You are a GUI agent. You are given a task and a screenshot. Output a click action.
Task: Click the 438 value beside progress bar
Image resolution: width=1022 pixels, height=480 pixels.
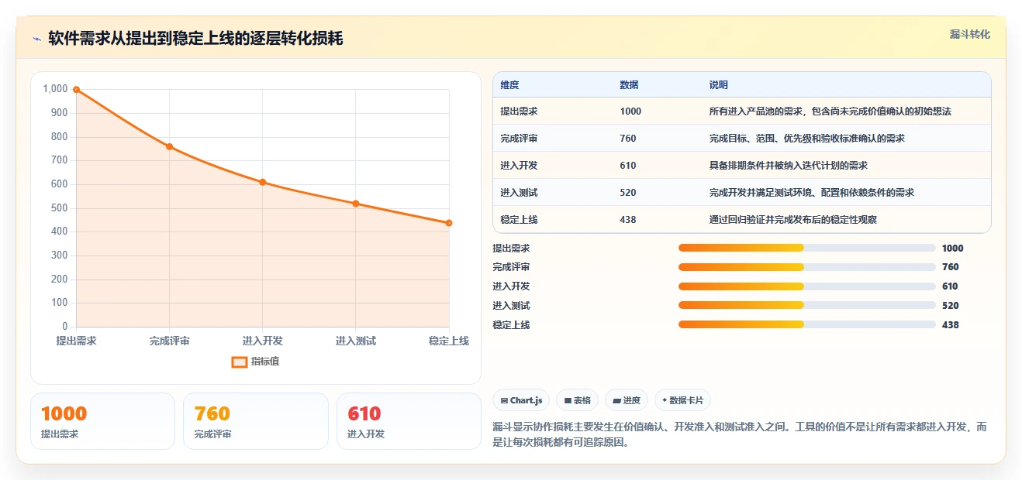[950, 325]
